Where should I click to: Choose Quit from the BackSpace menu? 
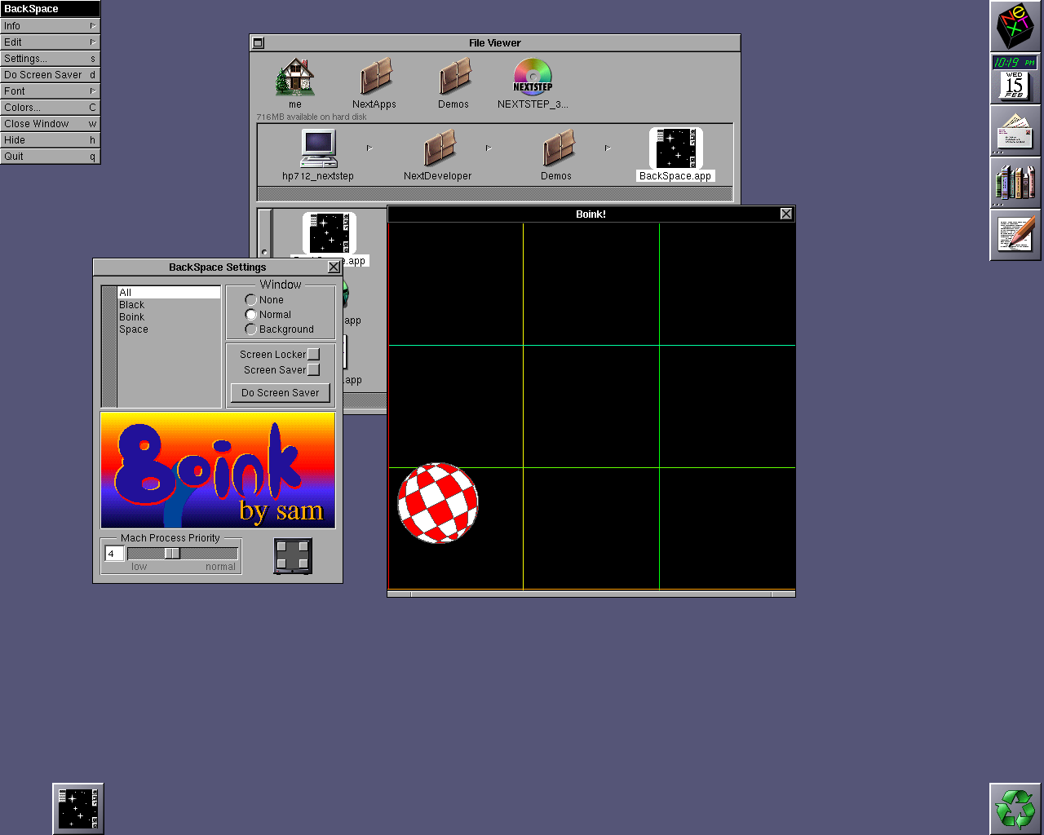pos(50,157)
